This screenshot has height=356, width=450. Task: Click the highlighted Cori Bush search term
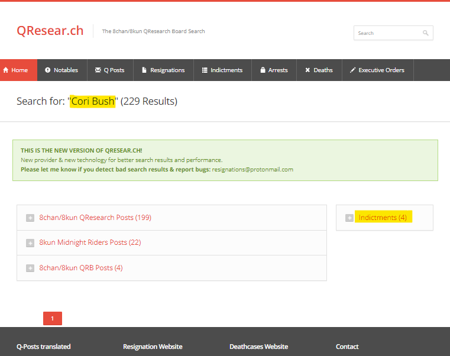tap(93, 101)
